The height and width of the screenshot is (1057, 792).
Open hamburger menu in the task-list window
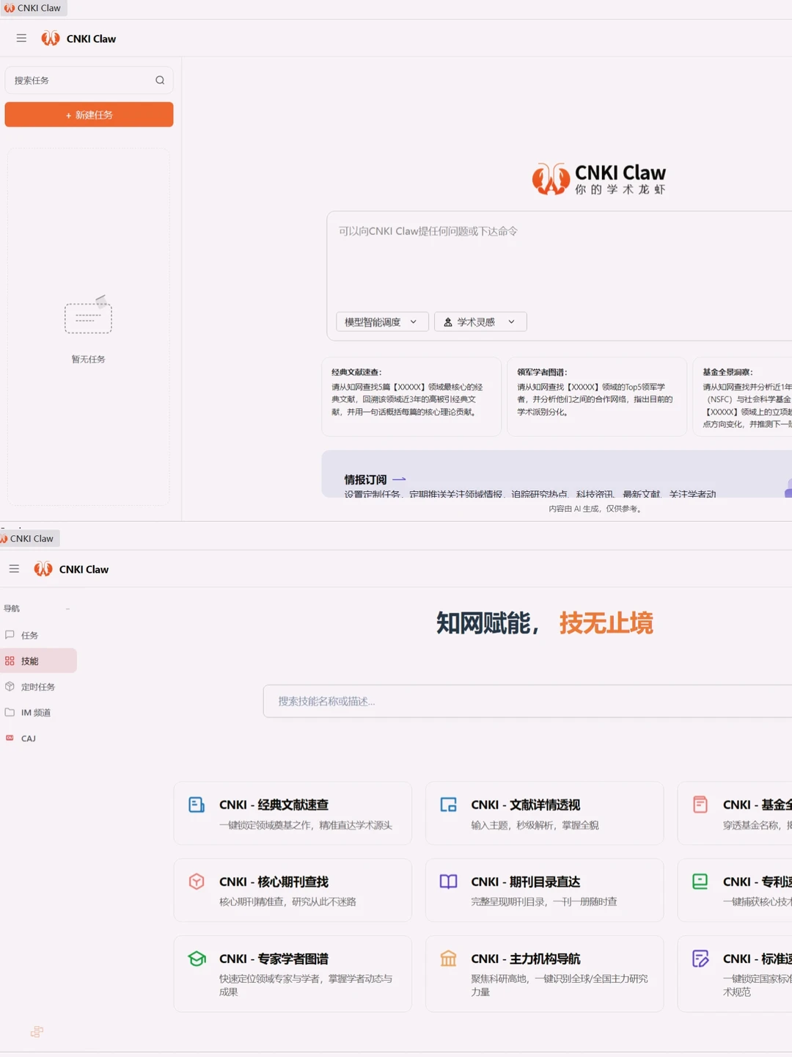[21, 38]
